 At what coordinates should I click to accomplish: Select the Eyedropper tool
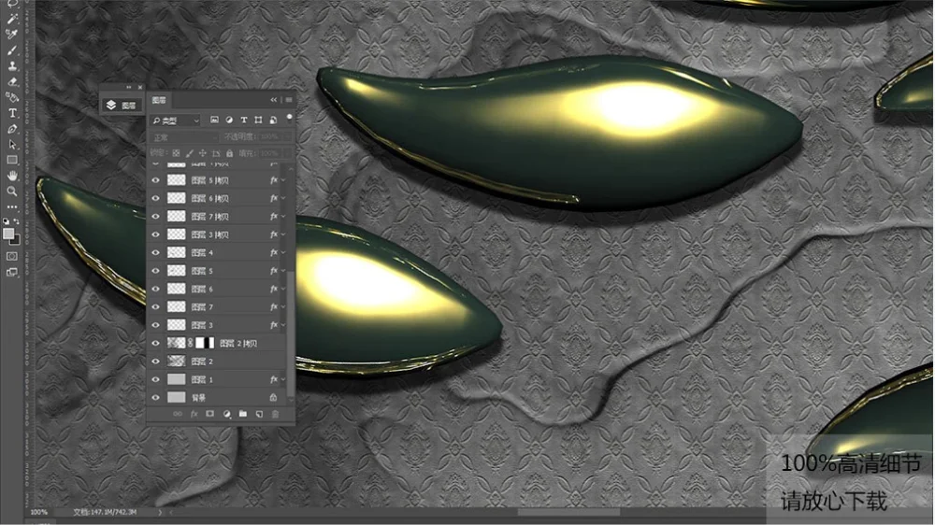12,35
